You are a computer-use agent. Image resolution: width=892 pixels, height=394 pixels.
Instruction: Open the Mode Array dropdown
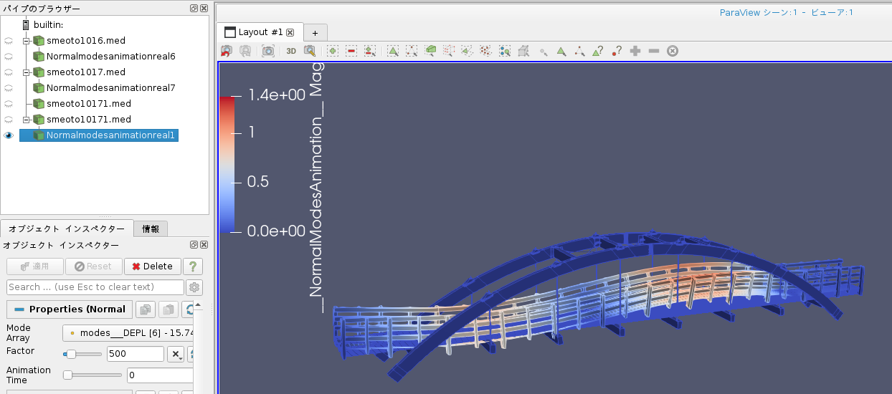[x=129, y=333]
